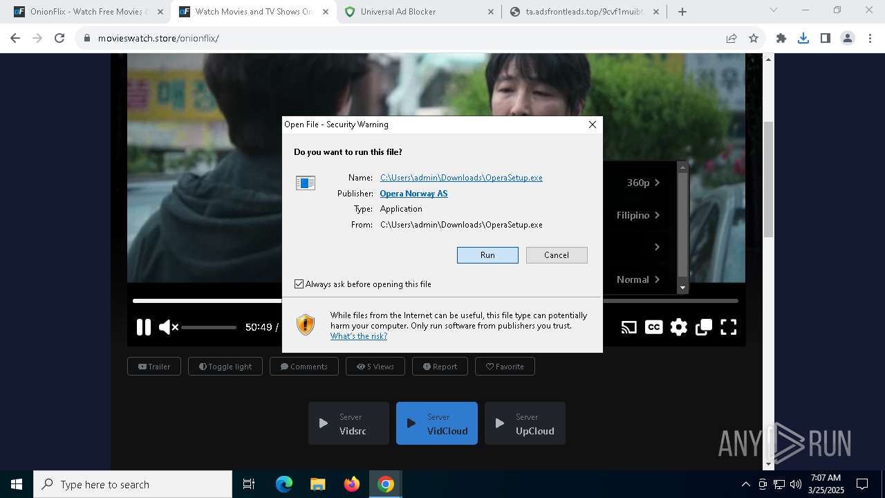
Task: Launch Microsoft Edge from the taskbar
Action: pos(284,484)
